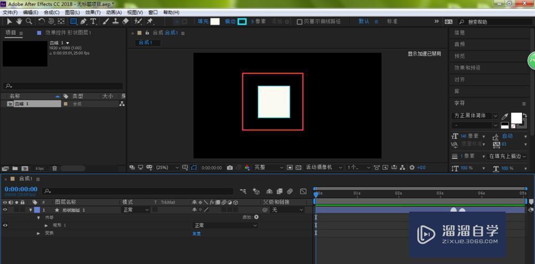Screen dimensions: 535x264
Task: Delete selected project item with trash icon
Action: coord(55,168)
